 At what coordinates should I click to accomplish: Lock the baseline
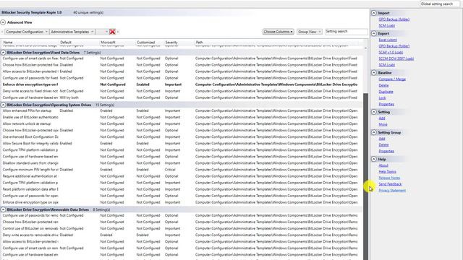382,98
